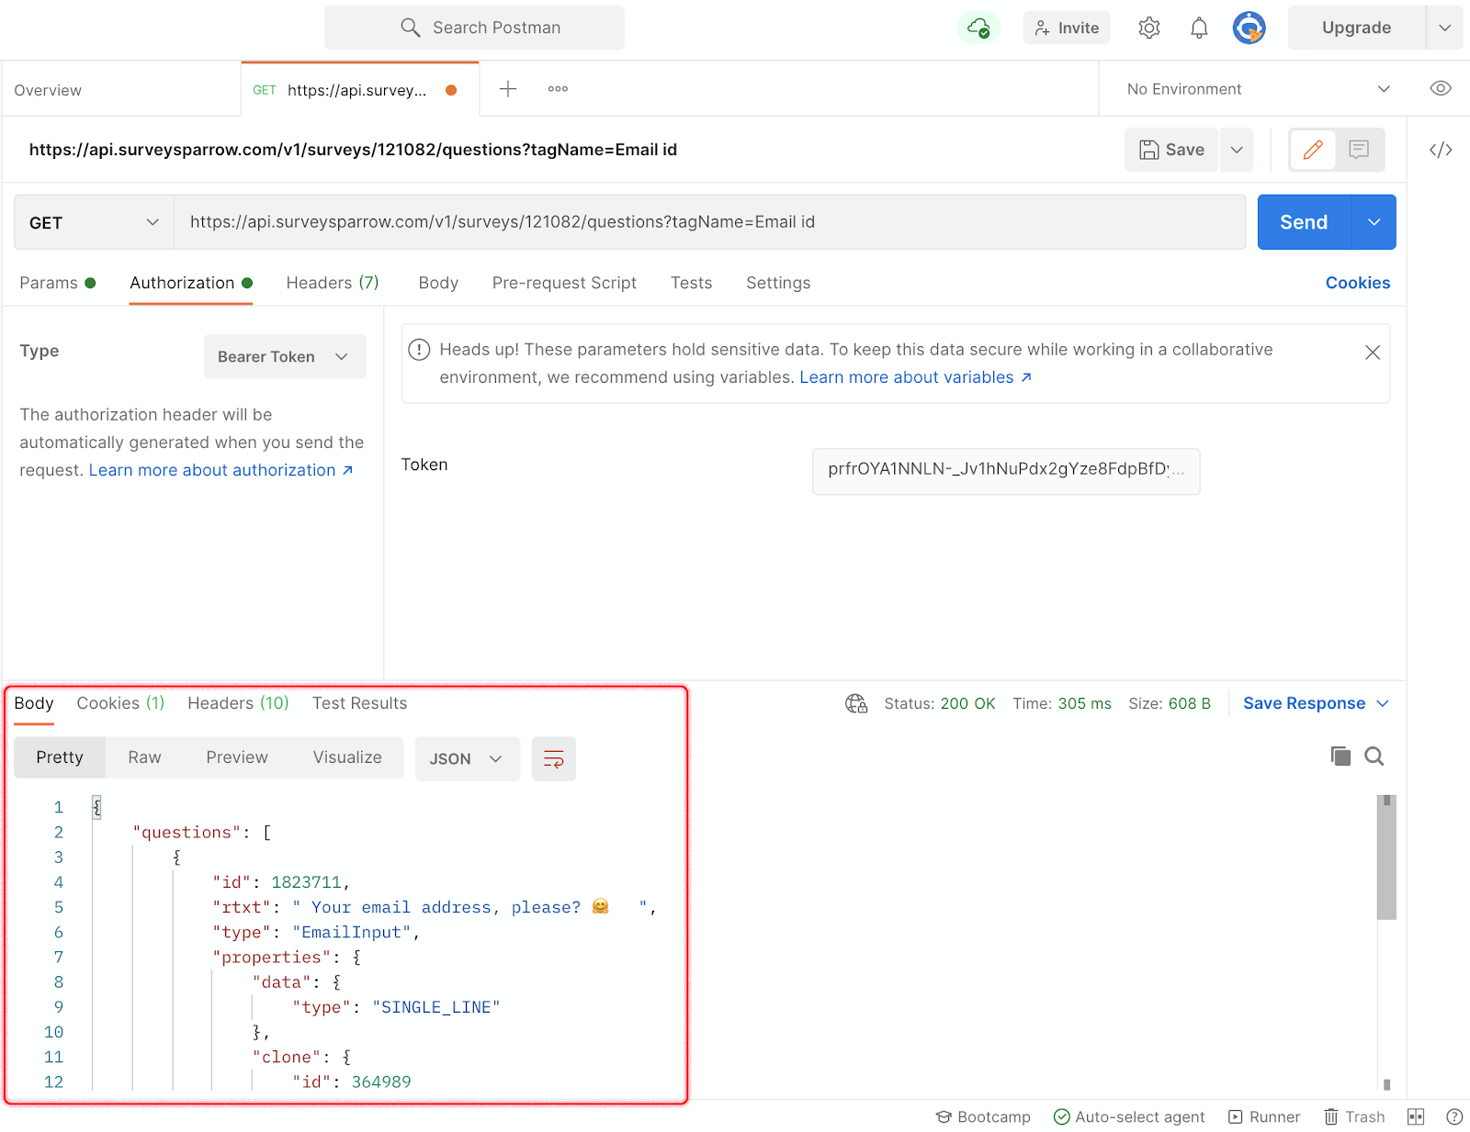The image size is (1470, 1132).
Task: Toggle the two-pane layout icon
Action: [1416, 1116]
